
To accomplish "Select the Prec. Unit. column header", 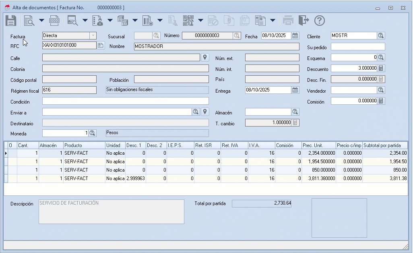I will (319, 145).
